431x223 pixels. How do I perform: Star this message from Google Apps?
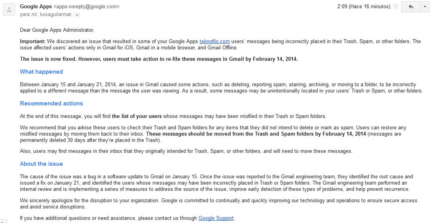395,6
